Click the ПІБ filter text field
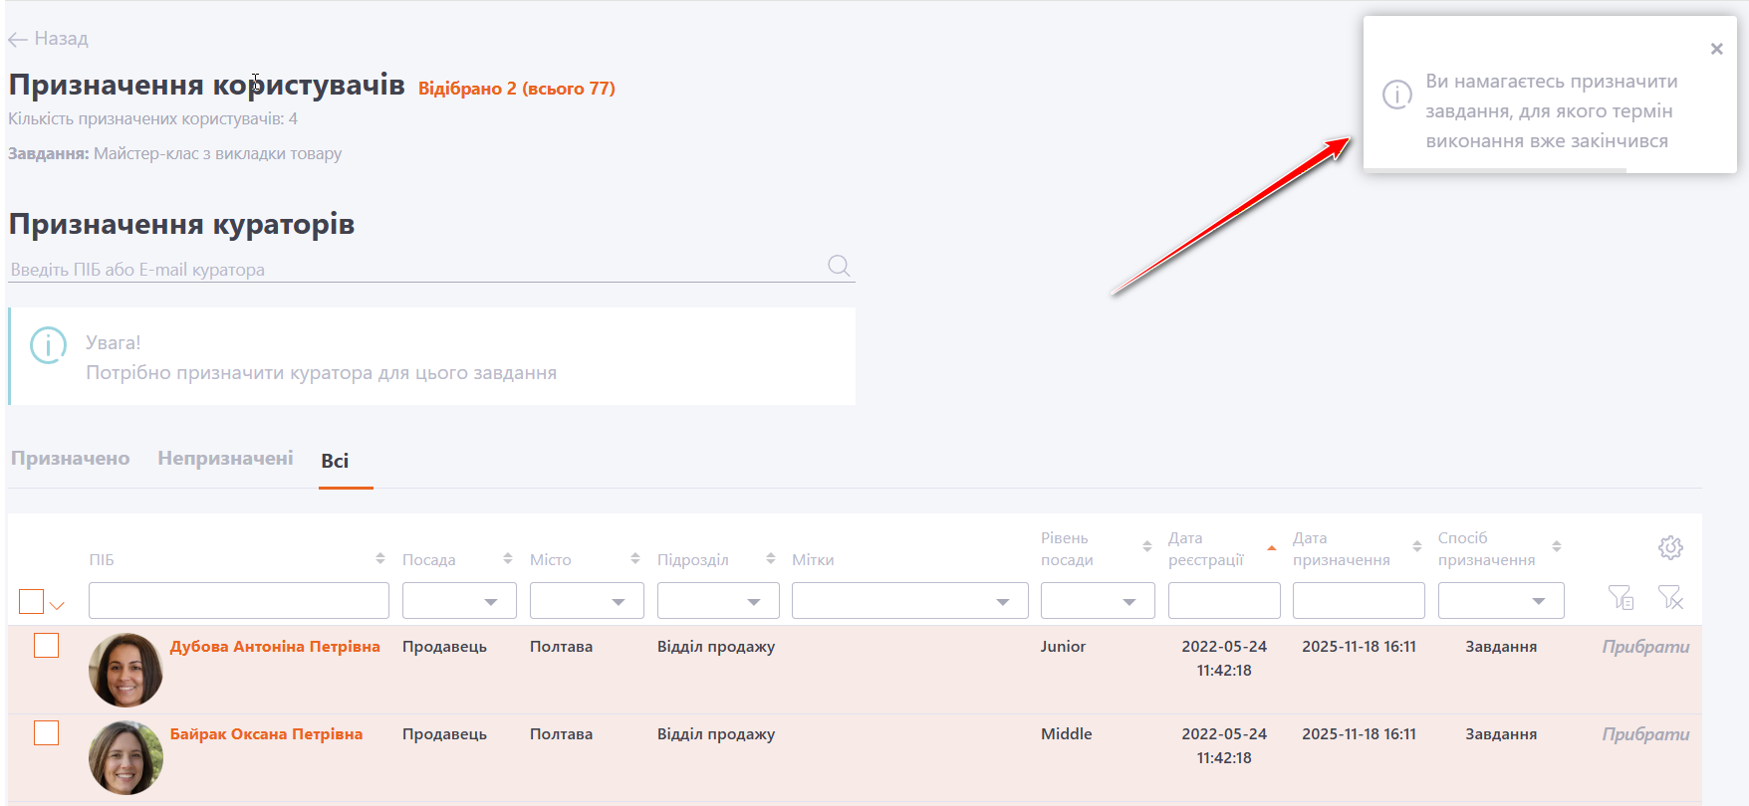 coord(239,601)
